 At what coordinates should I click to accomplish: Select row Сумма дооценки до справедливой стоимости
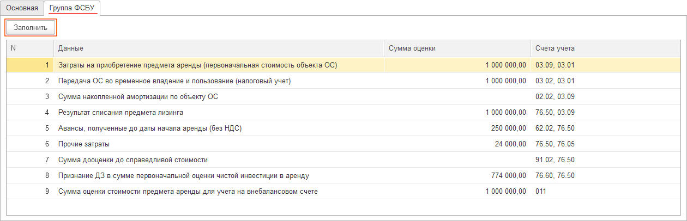pos(133,160)
